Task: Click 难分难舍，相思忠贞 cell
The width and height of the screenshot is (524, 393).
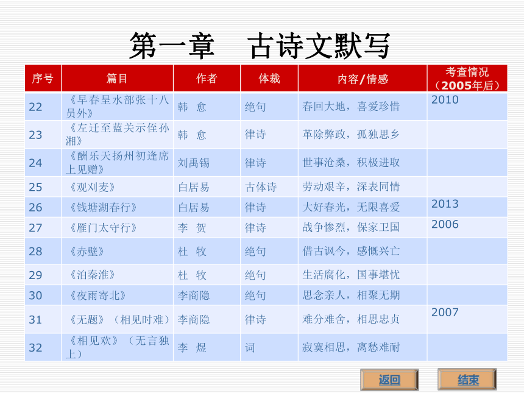Action: click(x=363, y=319)
